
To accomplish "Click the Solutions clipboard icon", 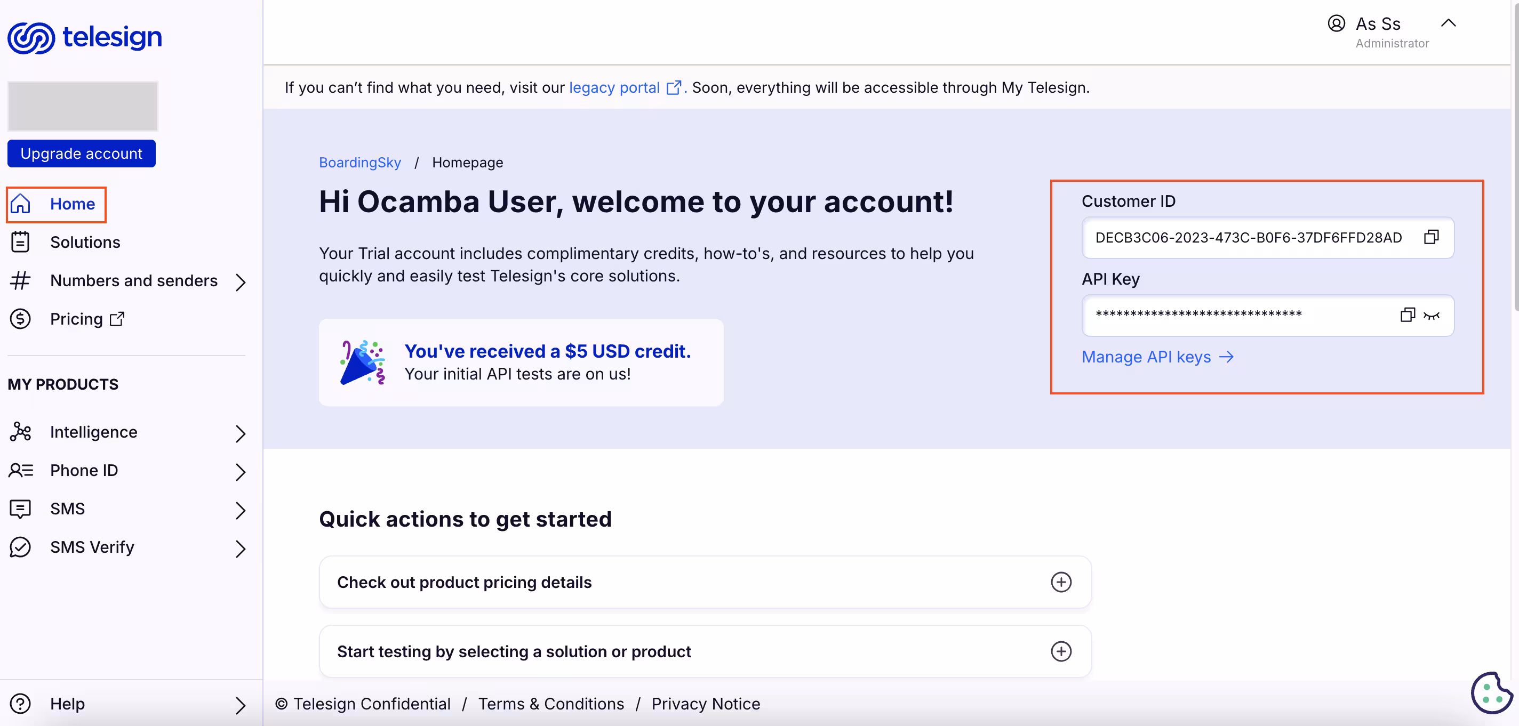I will click(x=20, y=242).
